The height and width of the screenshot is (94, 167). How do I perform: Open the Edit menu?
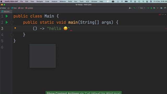point(27,2)
